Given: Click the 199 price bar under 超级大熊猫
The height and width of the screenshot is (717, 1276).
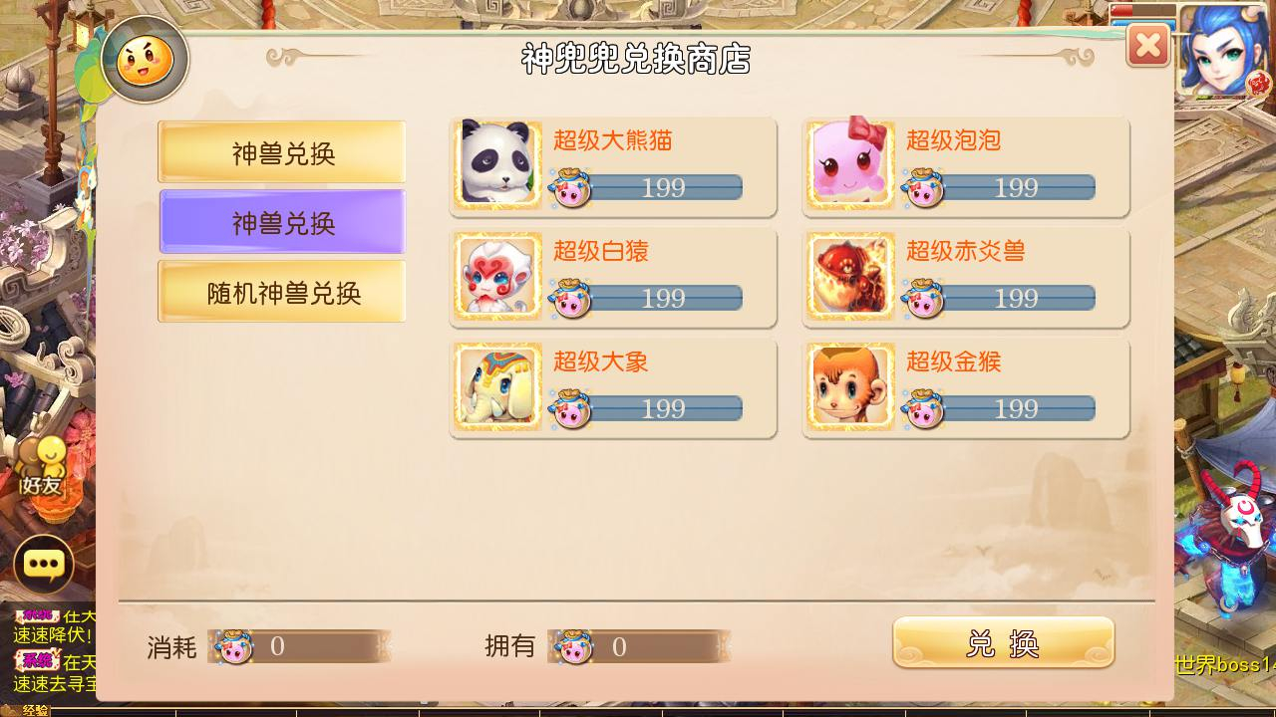Looking at the screenshot, I should (646, 187).
